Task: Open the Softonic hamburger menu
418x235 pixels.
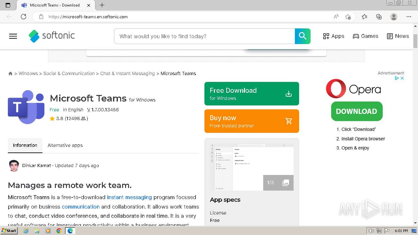Action: (x=13, y=36)
